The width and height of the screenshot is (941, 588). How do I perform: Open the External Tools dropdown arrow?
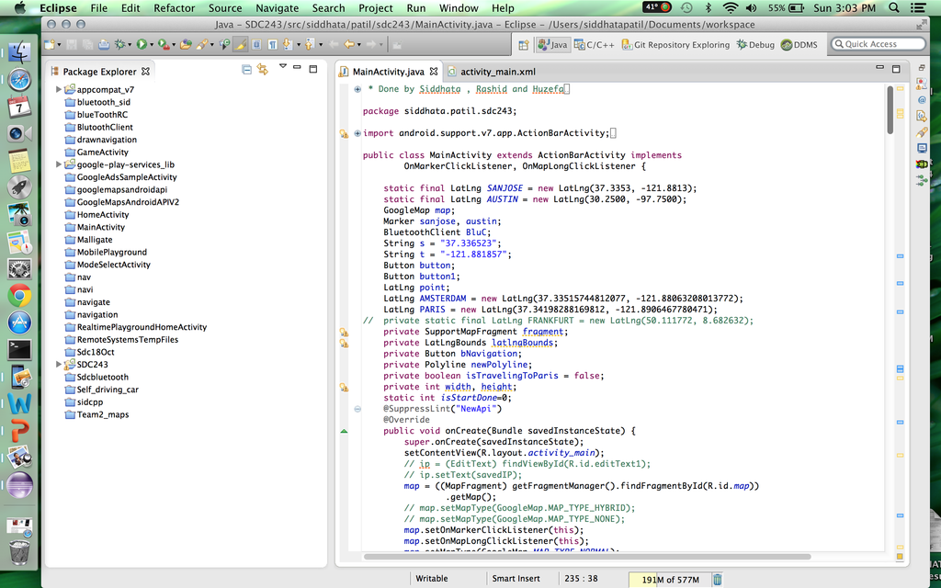[x=174, y=45]
